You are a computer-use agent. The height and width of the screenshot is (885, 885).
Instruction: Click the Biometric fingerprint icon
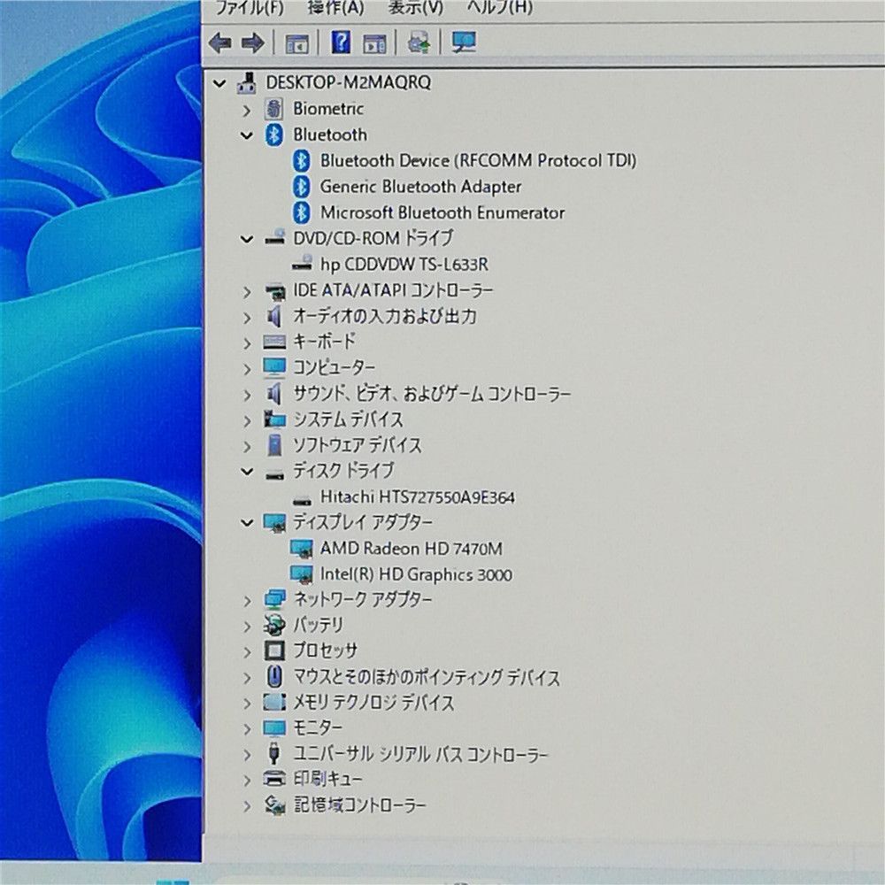pos(273,109)
